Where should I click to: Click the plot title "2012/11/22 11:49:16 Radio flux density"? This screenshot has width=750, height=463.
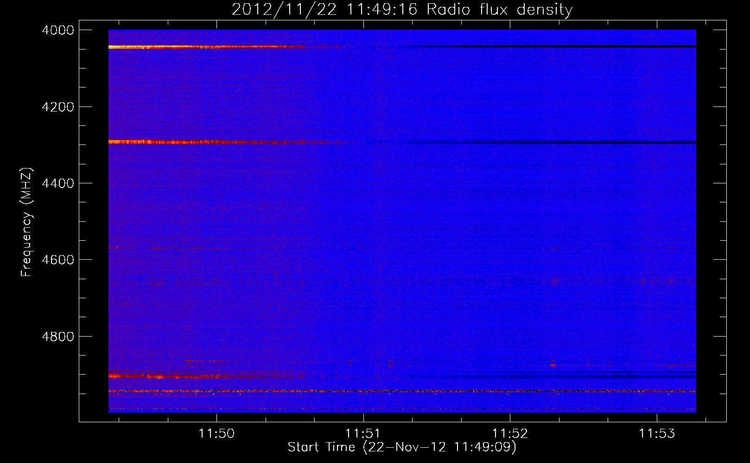click(402, 9)
